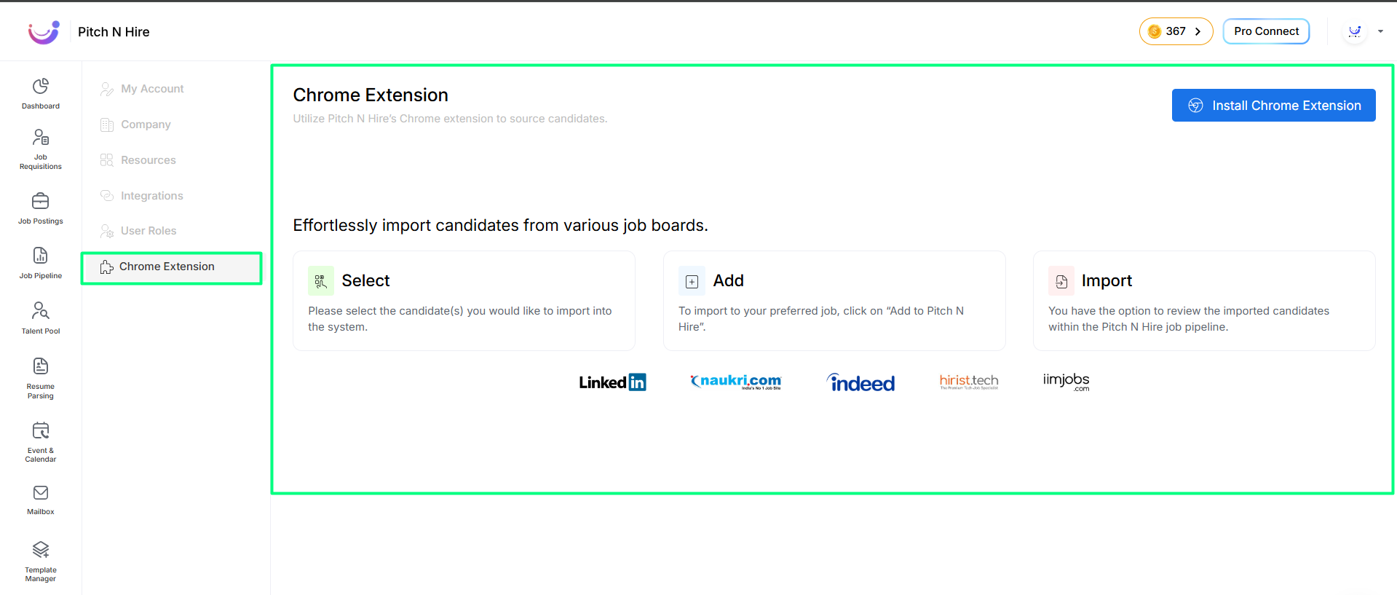Expand the profile dropdown arrow
Screen dimensions: 1397x595
click(x=1380, y=31)
